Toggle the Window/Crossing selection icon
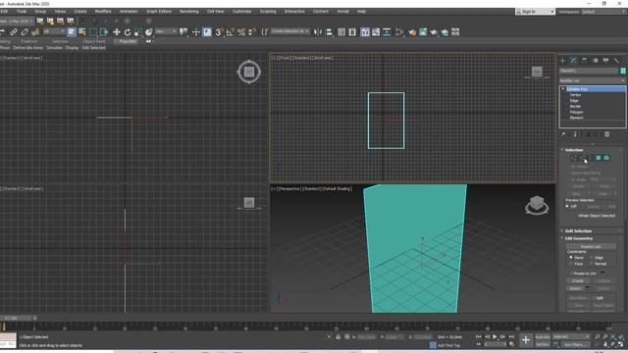The height and width of the screenshot is (353, 628). click(104, 32)
